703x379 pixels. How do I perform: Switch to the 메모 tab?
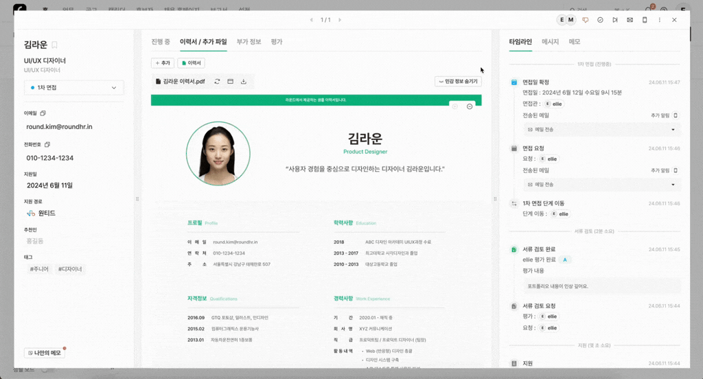(x=575, y=42)
